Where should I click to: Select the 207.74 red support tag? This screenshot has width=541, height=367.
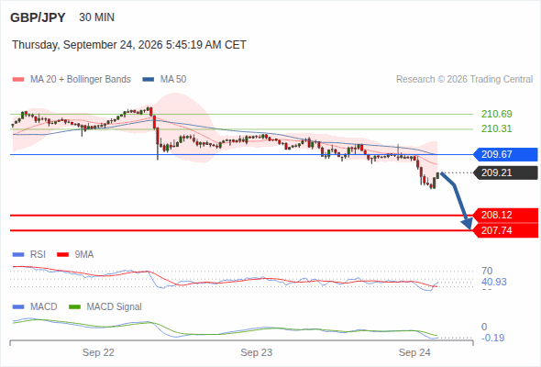[505, 230]
